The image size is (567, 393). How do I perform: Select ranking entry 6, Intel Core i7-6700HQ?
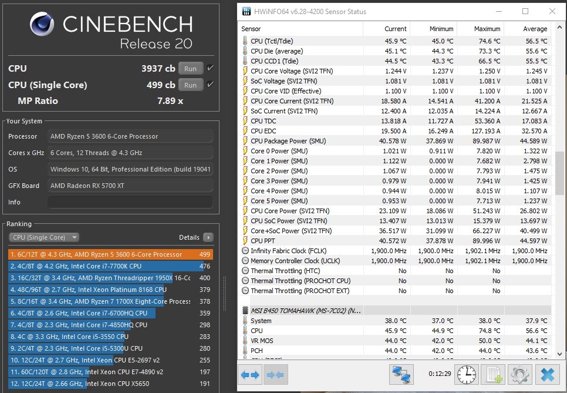pyautogui.click(x=111, y=313)
